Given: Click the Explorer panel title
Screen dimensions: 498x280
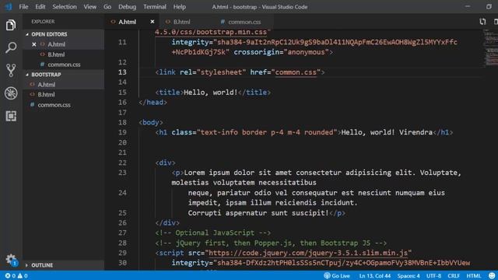Looking at the screenshot, I should coord(43,22).
